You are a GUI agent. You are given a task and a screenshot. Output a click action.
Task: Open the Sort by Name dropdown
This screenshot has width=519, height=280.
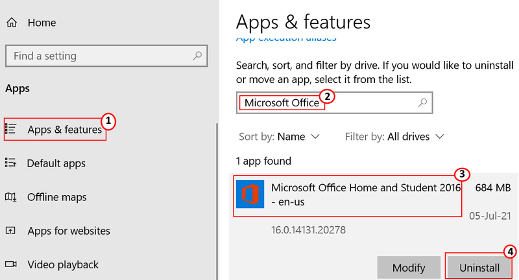(x=279, y=137)
